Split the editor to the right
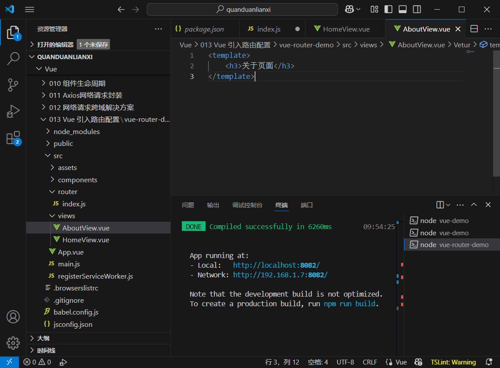 (474, 29)
